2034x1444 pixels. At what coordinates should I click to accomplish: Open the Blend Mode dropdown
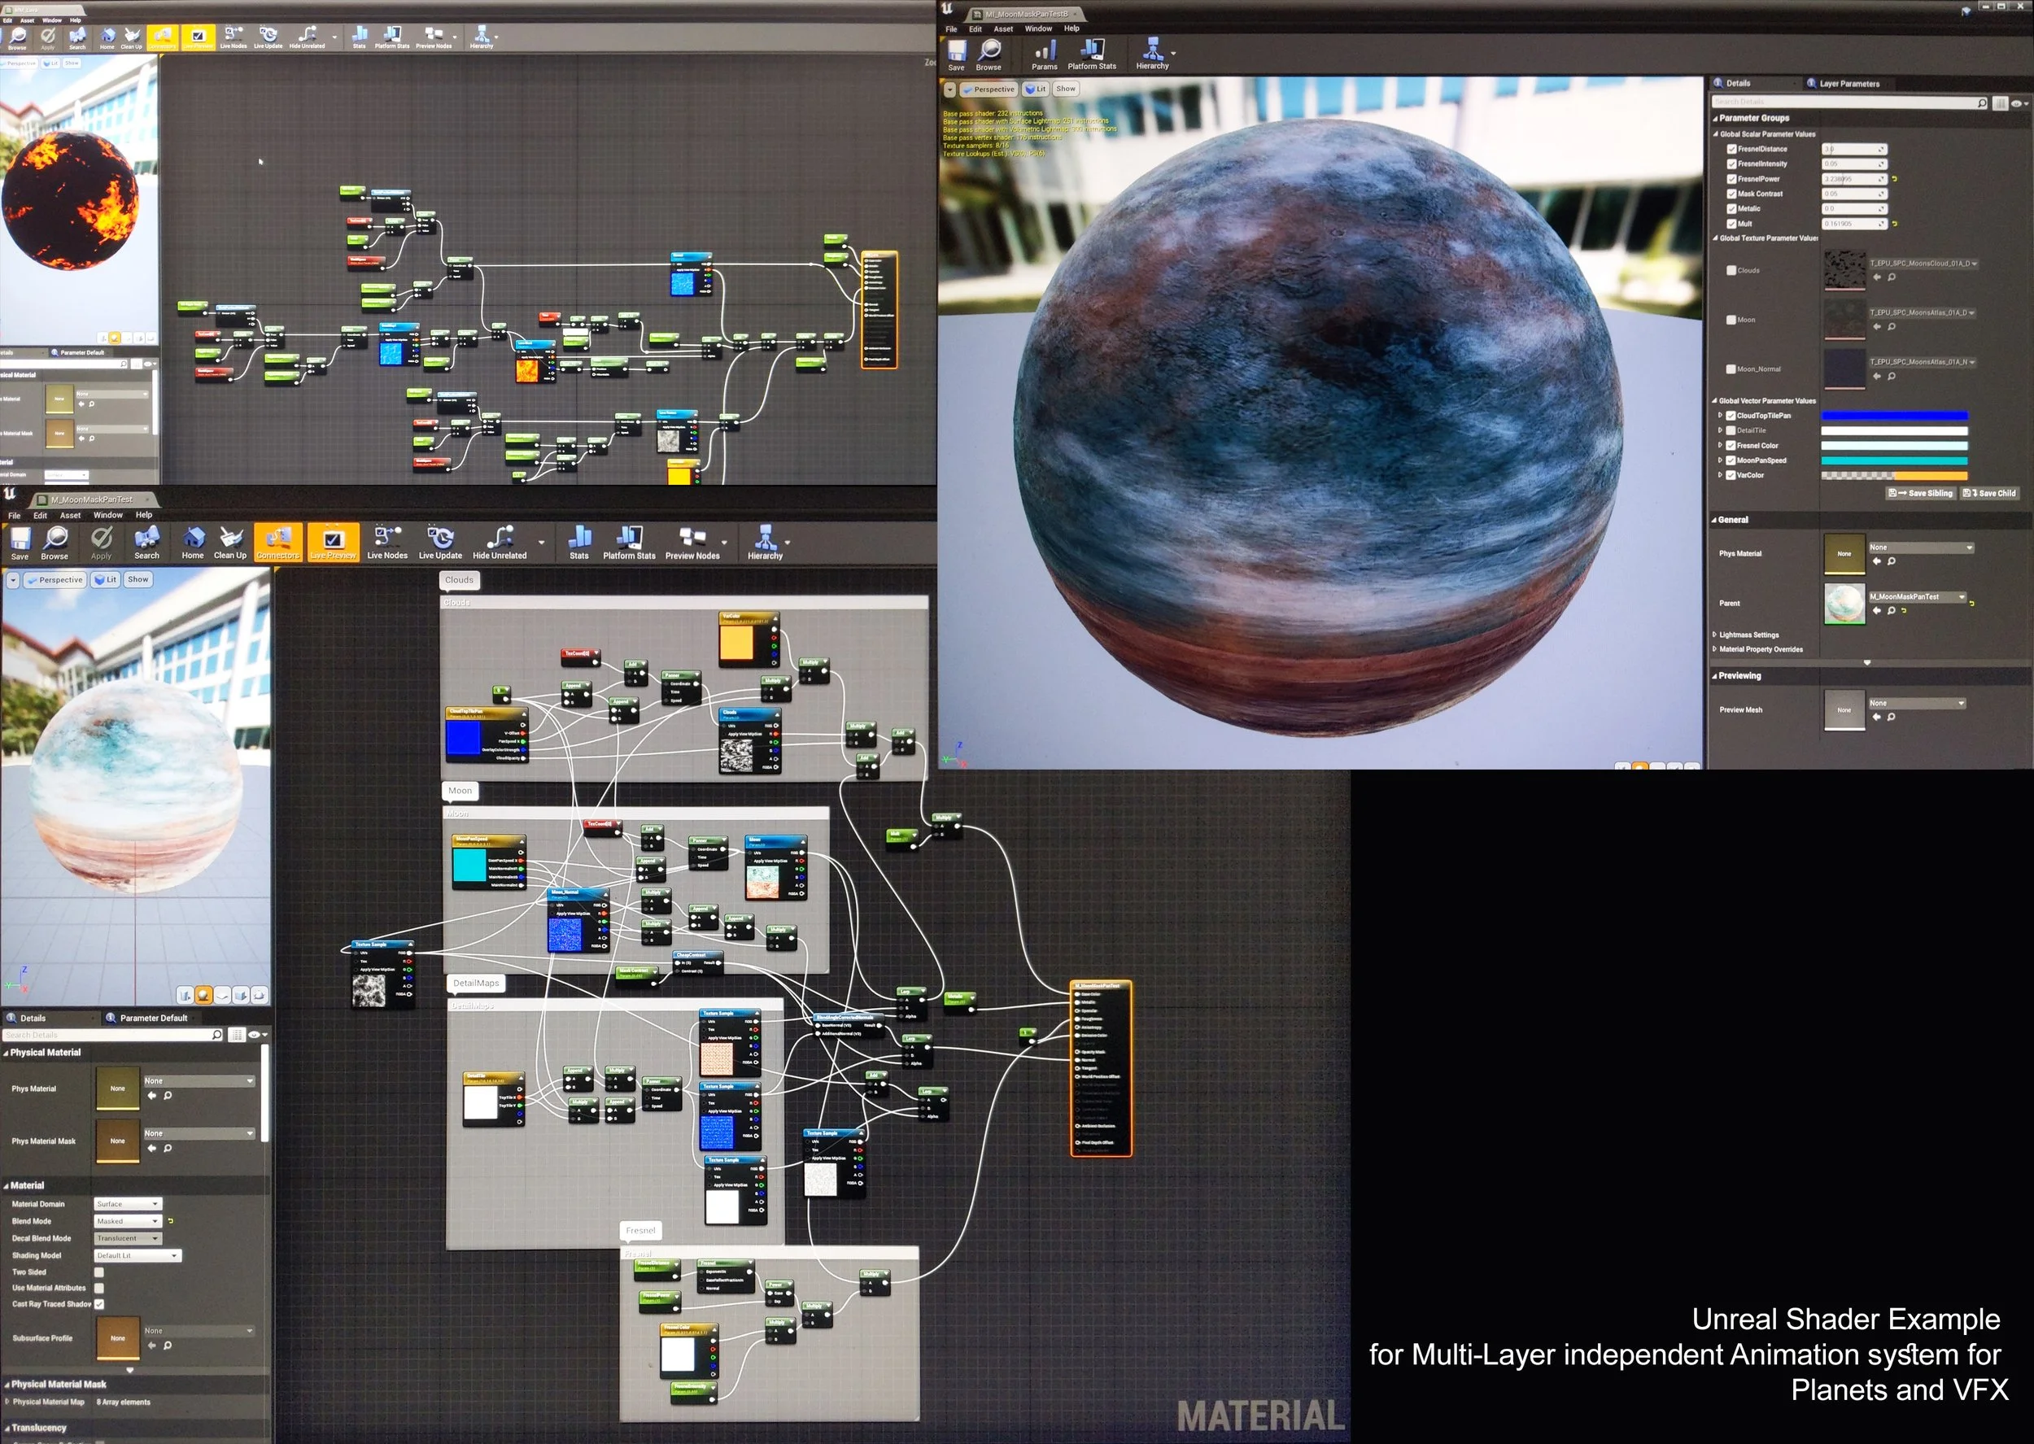[x=128, y=1221]
